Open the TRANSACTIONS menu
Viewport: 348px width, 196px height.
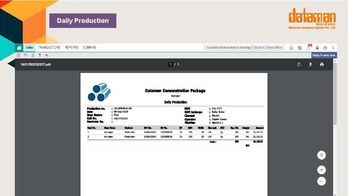coord(49,48)
